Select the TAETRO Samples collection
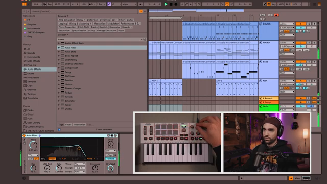Screen dimensions: 327x184 [x=36, y=32]
